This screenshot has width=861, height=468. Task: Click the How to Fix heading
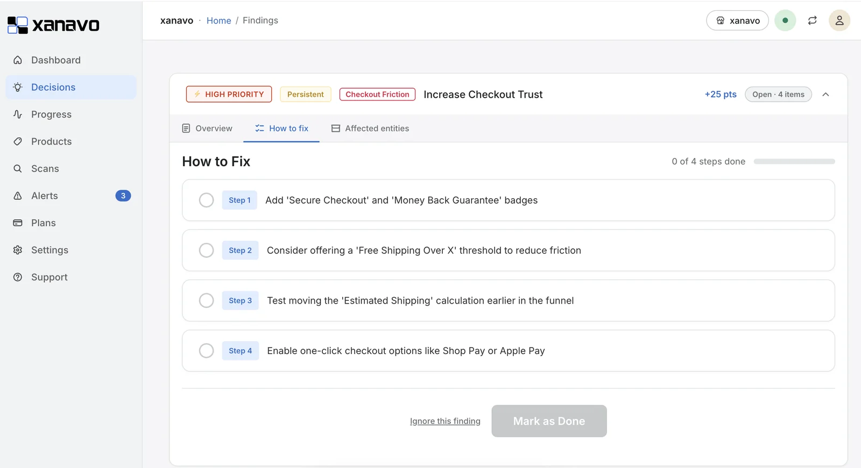(216, 161)
